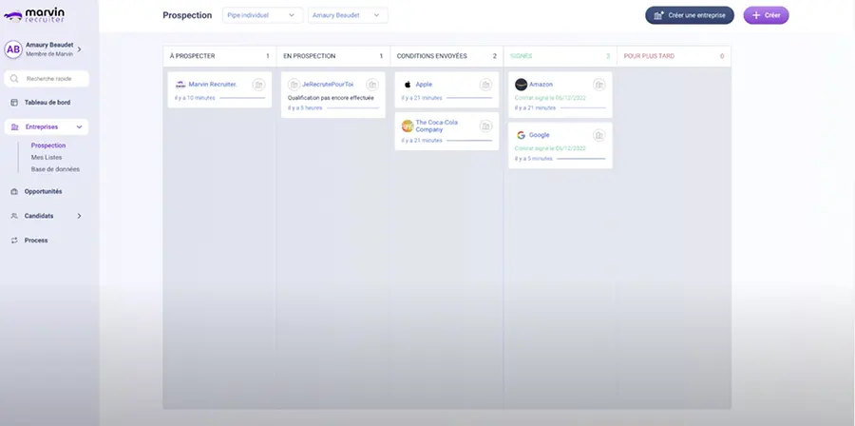855x426 pixels.
Task: Open the Marvin Recruiter company link
Action: tap(213, 85)
